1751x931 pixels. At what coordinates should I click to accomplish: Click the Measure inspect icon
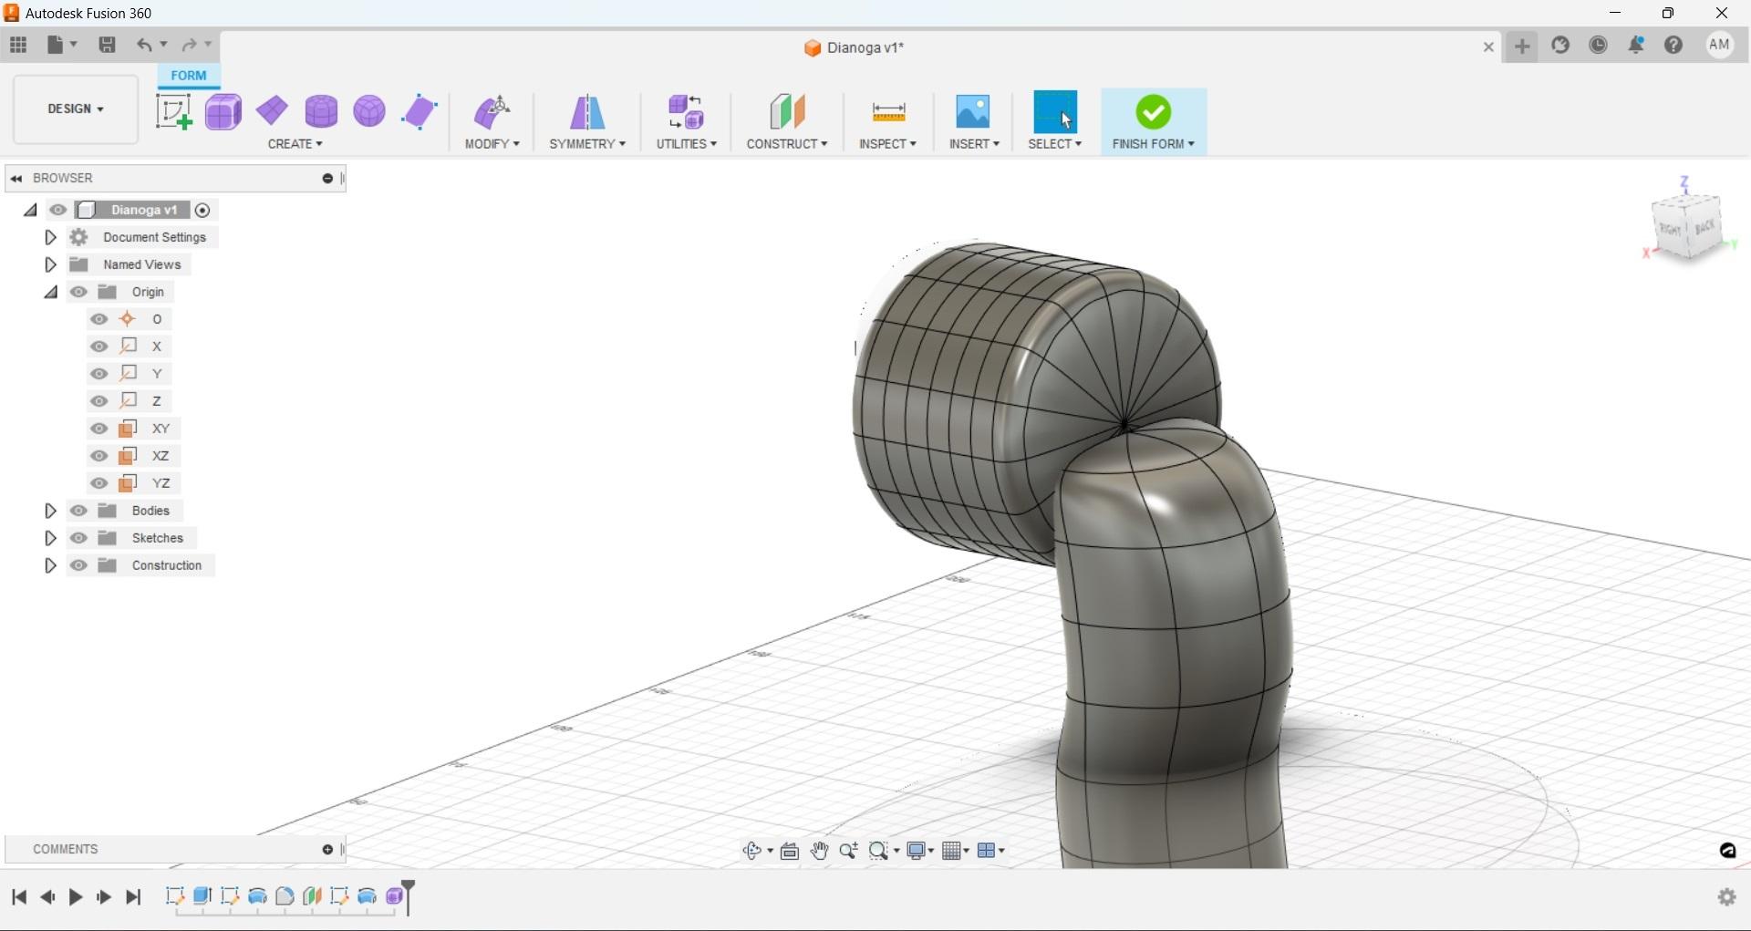tap(888, 111)
